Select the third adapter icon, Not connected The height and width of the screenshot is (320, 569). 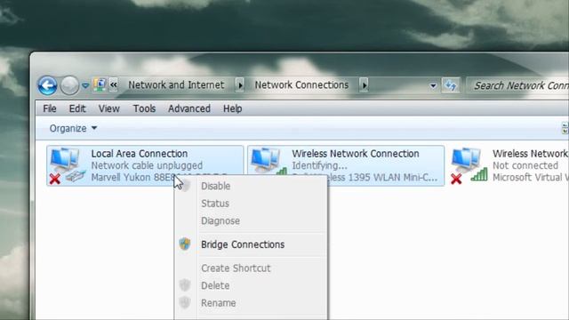469,165
